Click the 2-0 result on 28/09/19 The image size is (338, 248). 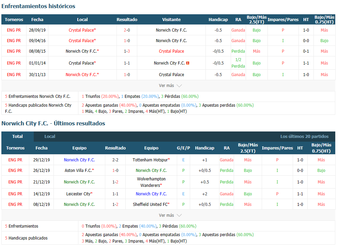[127, 30]
